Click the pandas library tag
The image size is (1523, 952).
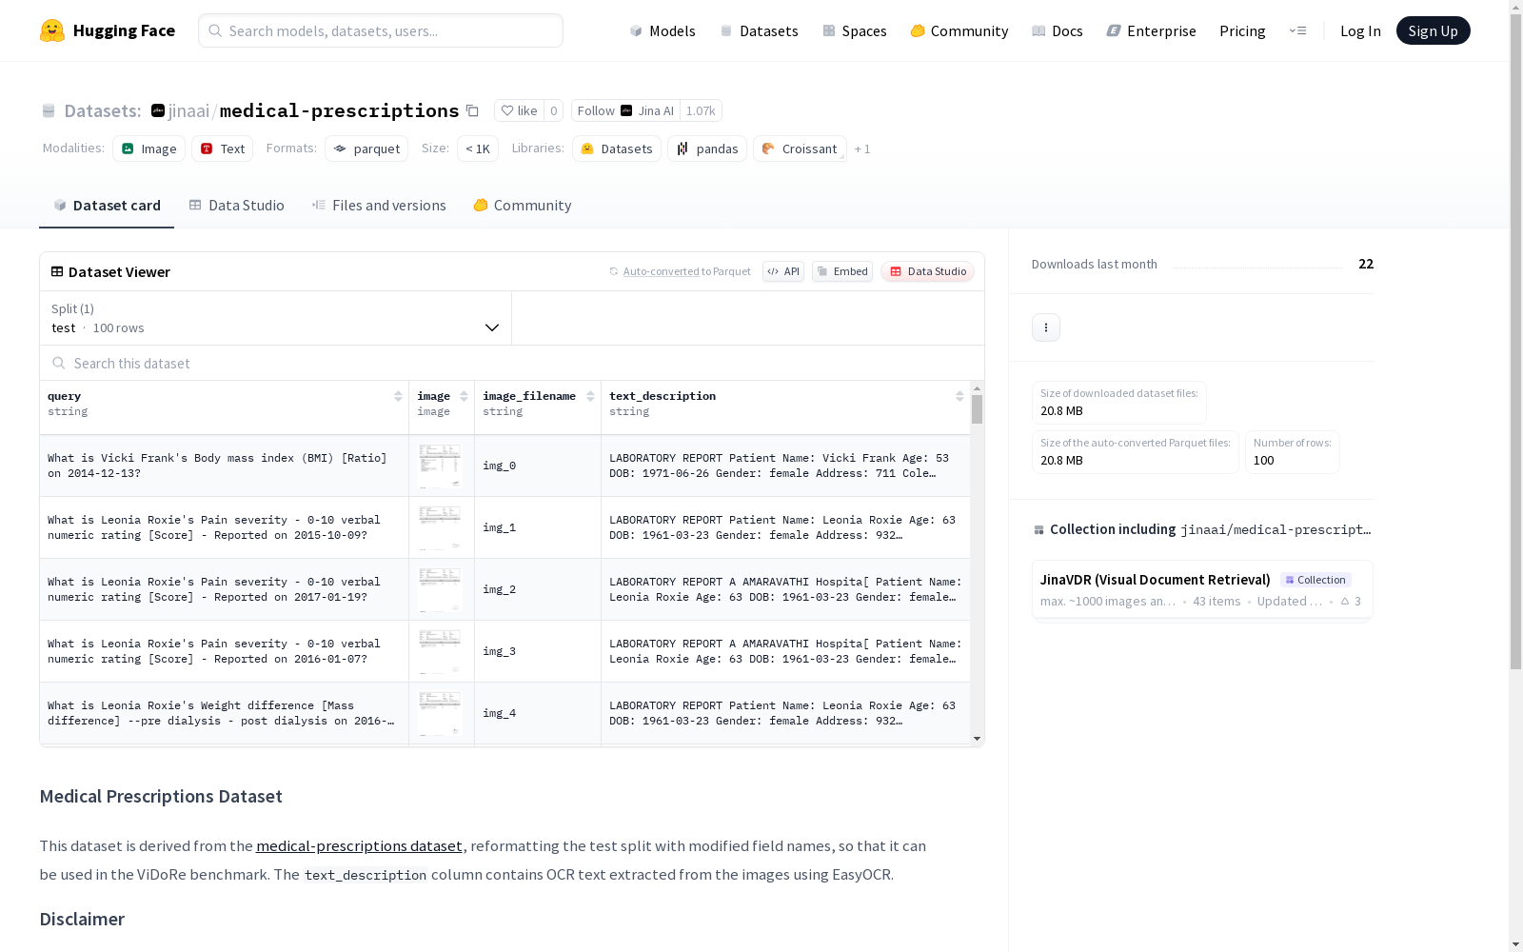point(707,149)
